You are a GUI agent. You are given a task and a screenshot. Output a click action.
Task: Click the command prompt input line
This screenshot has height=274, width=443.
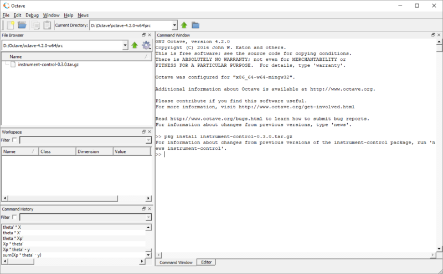tap(295, 155)
